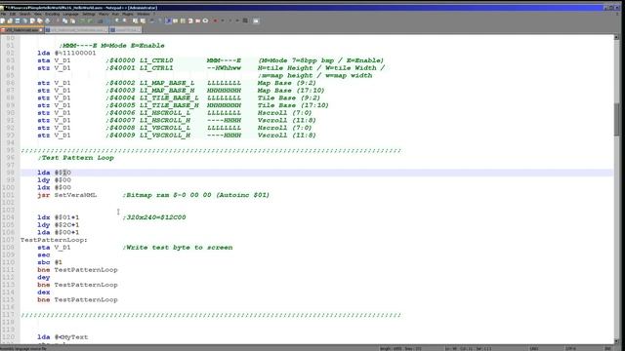
Task: Open the File menu
Action: (3, 14)
